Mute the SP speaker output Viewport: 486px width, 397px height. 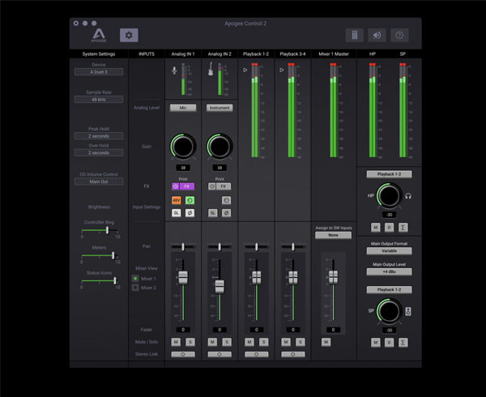[x=376, y=343]
